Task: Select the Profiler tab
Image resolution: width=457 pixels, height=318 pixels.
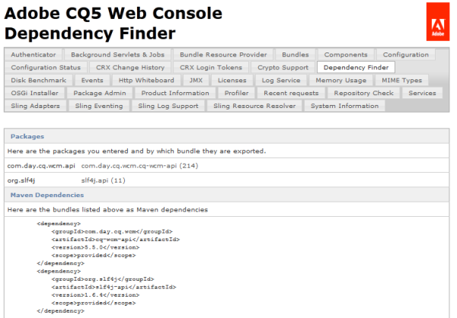Action: (237, 93)
